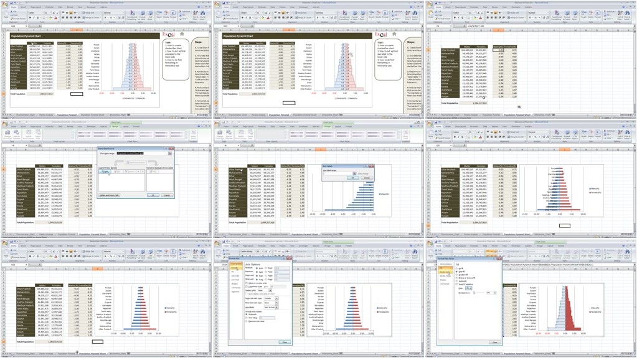This screenshot has width=637, height=358.
Task: Click the range selector icon beside Chart data range
Action: [170, 154]
